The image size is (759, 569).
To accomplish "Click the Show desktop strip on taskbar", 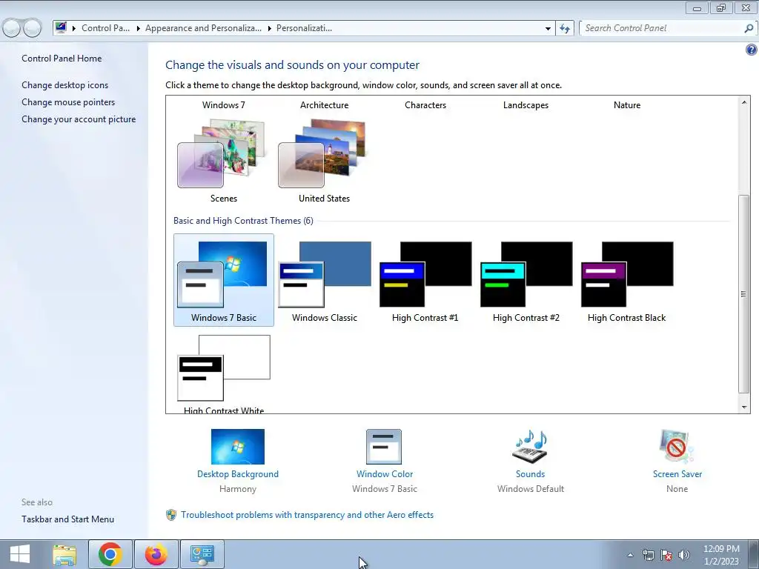I will 754,554.
